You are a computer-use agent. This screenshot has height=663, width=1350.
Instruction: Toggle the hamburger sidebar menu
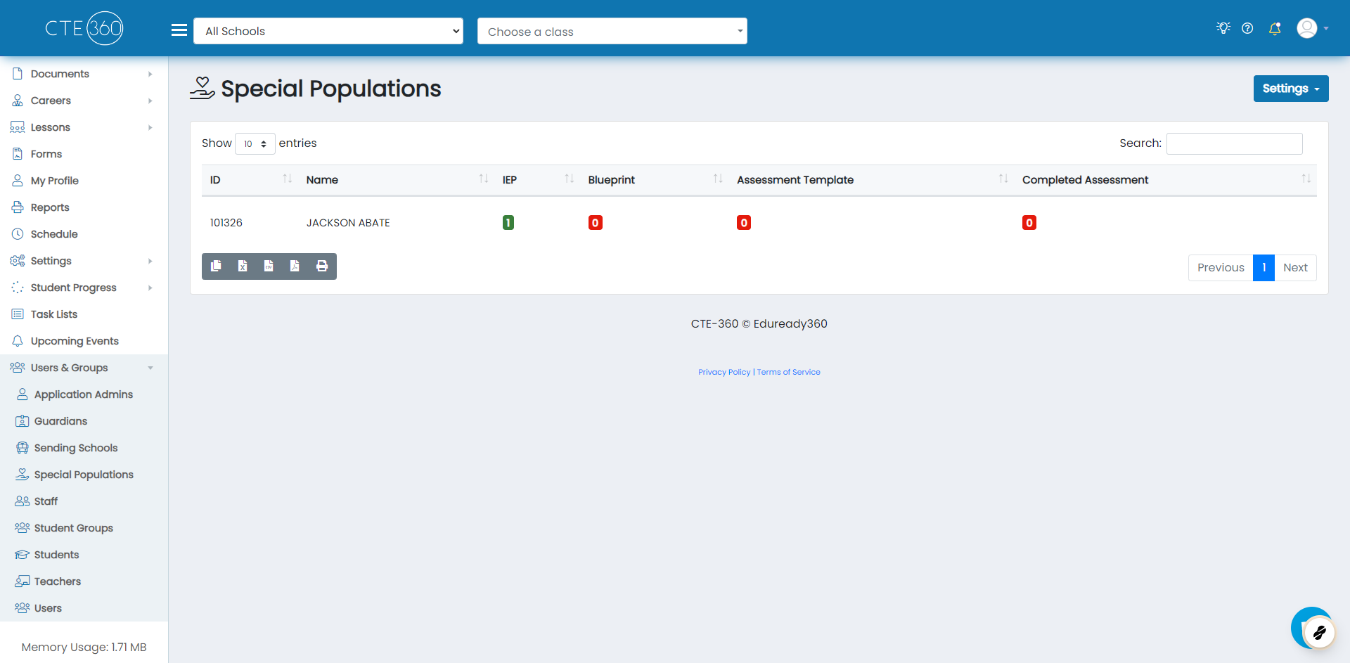click(x=179, y=30)
